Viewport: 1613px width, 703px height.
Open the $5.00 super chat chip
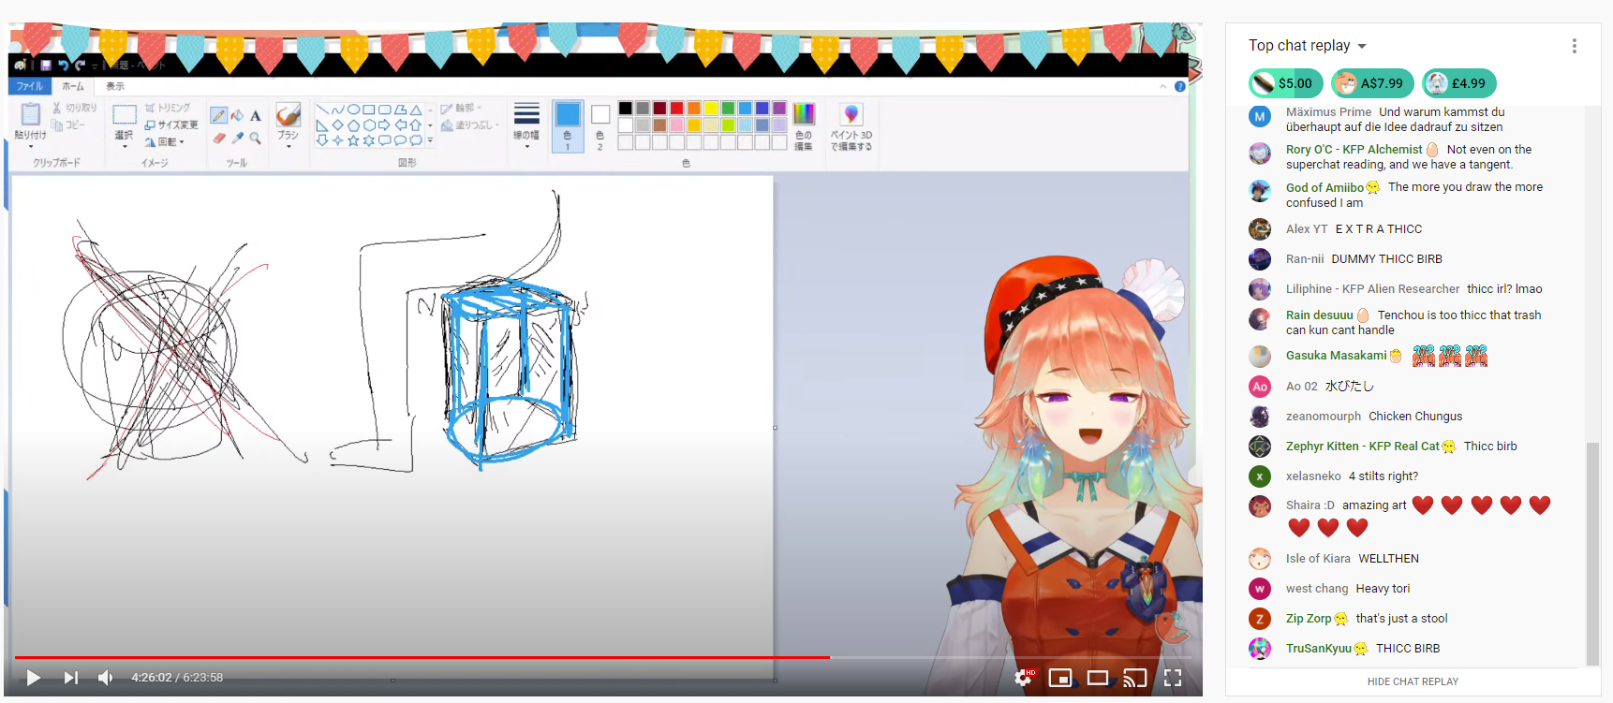click(x=1285, y=83)
